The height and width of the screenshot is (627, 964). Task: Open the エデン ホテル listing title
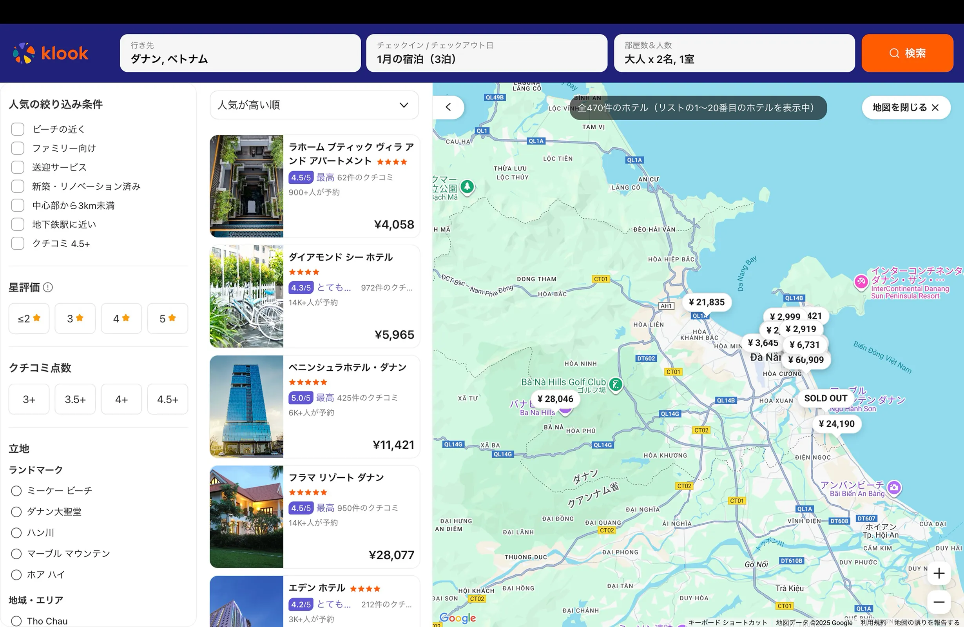coord(317,588)
